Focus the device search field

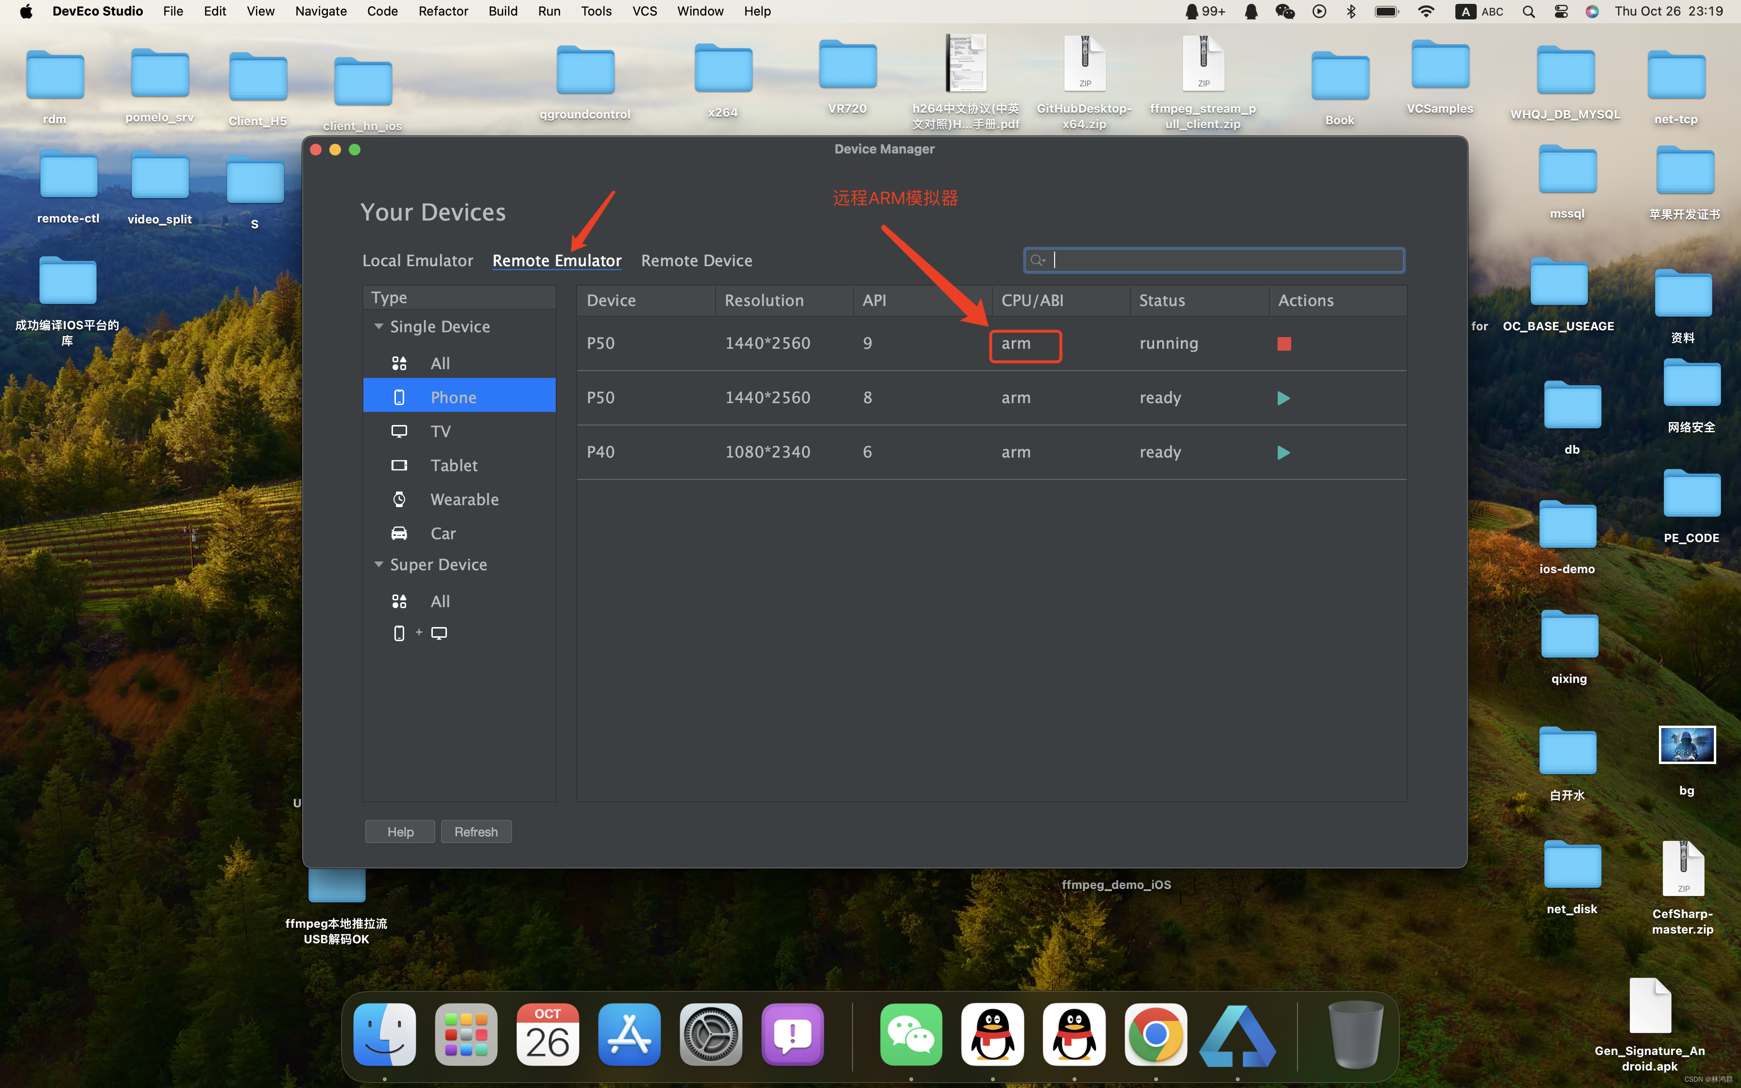click(1223, 260)
